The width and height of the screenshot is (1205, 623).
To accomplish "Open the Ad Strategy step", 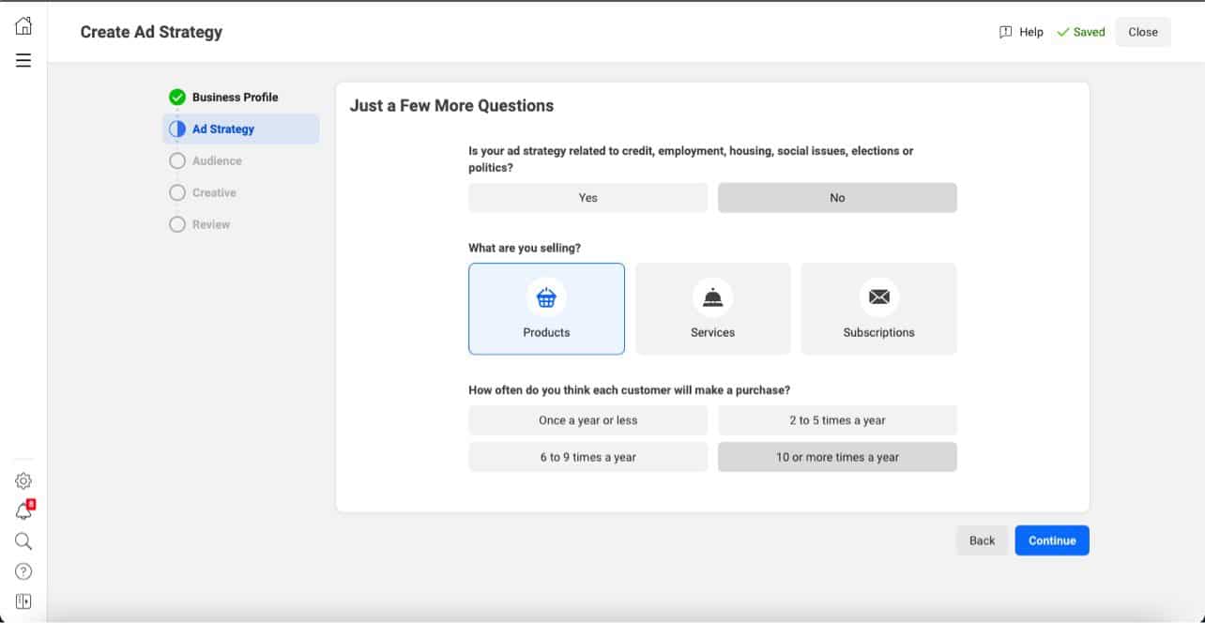I will point(223,129).
